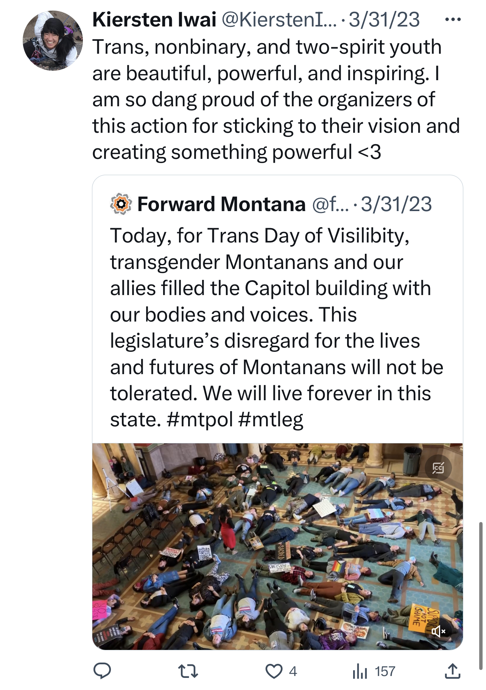Open the quoted tweet's text body
486x690 pixels.
click(x=277, y=328)
